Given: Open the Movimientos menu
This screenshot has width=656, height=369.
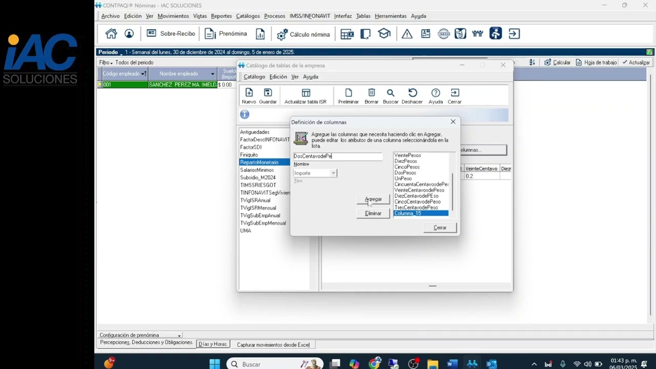Looking at the screenshot, I should click(x=173, y=16).
